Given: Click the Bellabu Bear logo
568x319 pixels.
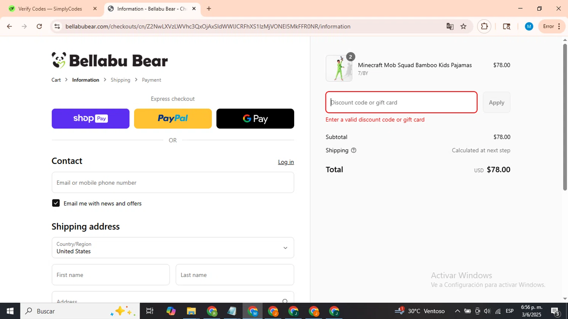Looking at the screenshot, I should tap(110, 61).
